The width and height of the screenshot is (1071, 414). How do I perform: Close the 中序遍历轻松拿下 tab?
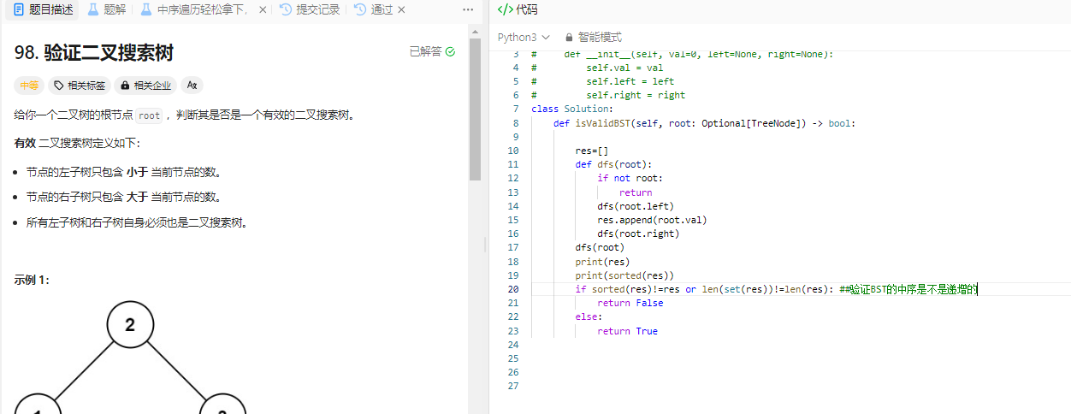(x=262, y=9)
